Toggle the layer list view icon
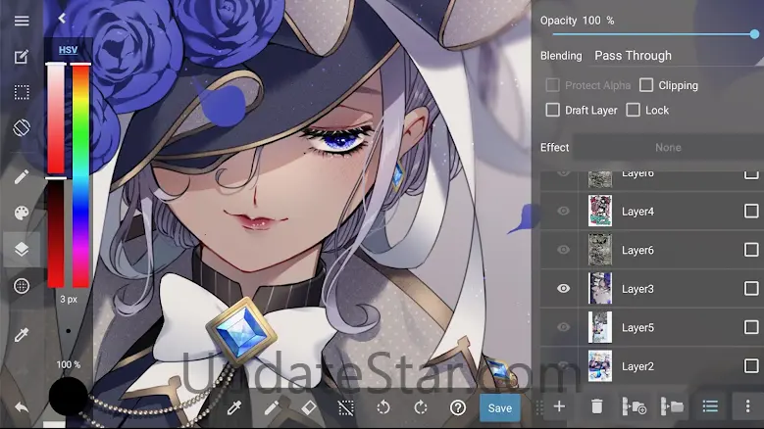The height and width of the screenshot is (429, 764). point(710,406)
